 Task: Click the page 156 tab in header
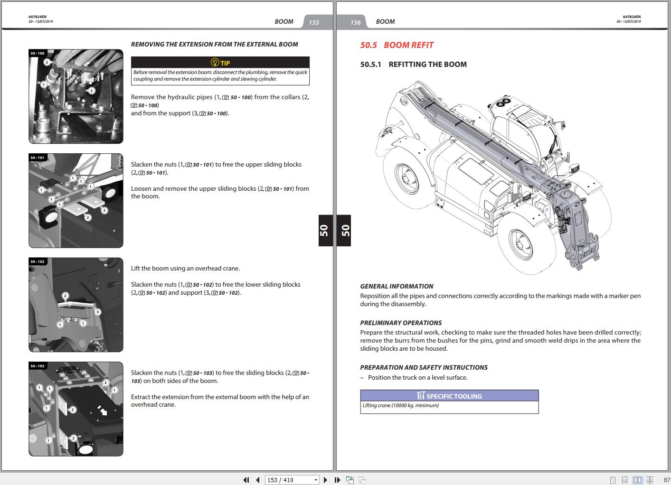(355, 22)
